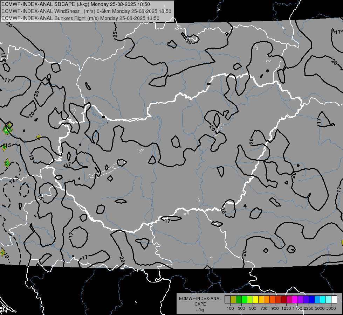
Task: Click the 1250 legend value
Action: [x=286, y=308]
